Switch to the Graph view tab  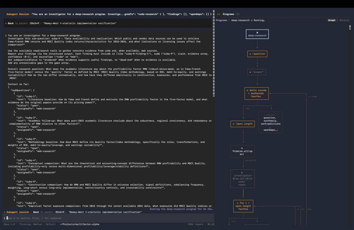[332, 20]
